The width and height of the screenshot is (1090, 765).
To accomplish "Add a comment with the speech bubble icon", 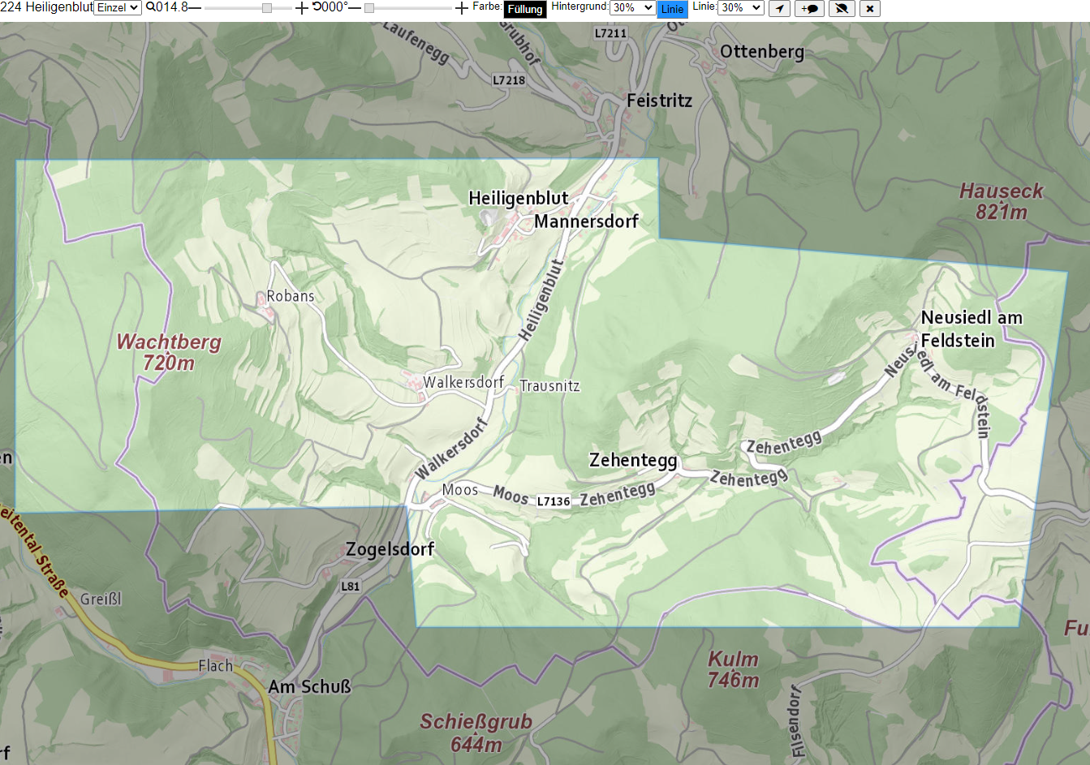I will point(809,9).
